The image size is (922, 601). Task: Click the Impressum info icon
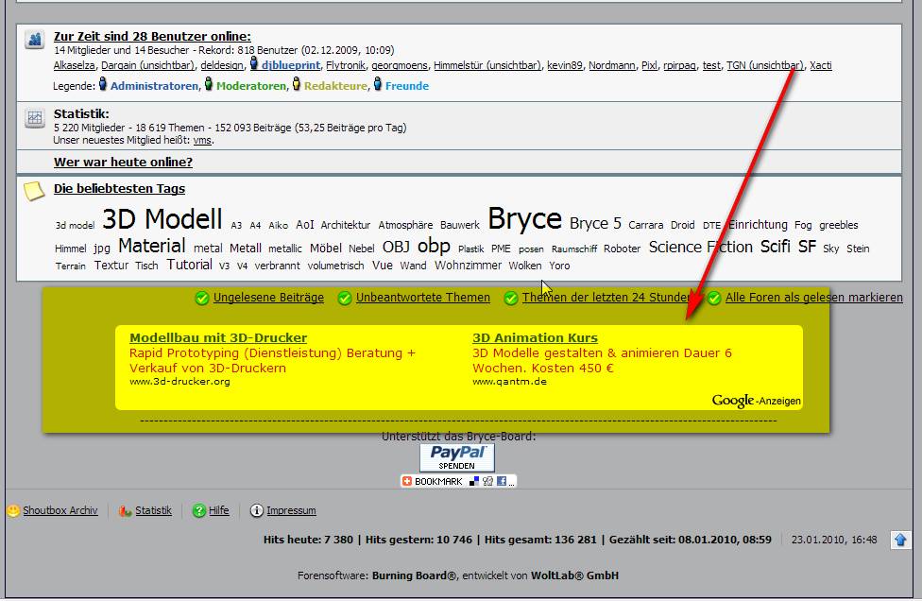click(x=257, y=510)
